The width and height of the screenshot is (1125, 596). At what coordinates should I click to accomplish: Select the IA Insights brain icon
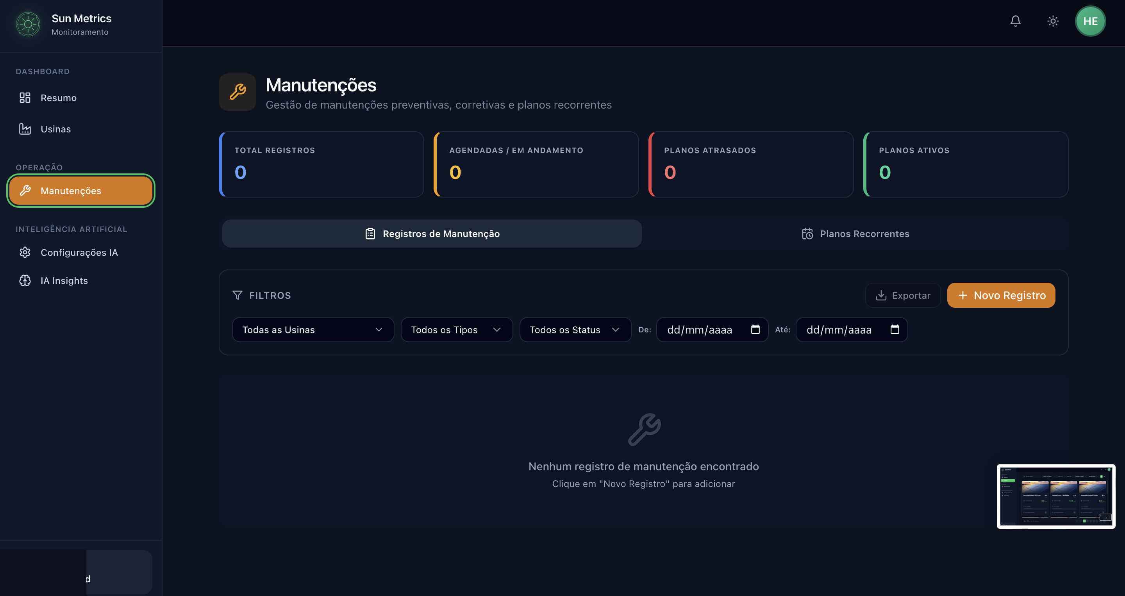pyautogui.click(x=25, y=280)
